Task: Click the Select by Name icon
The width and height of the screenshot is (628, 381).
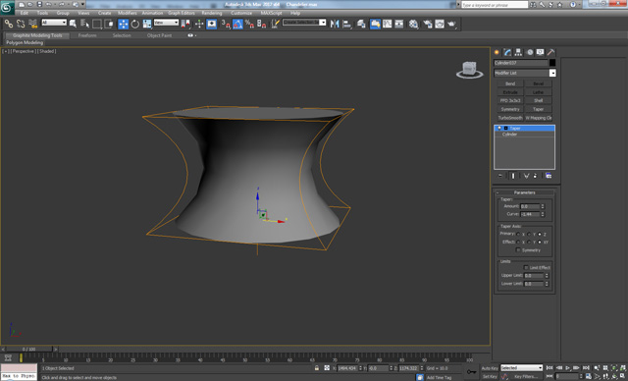Action: click(84, 24)
